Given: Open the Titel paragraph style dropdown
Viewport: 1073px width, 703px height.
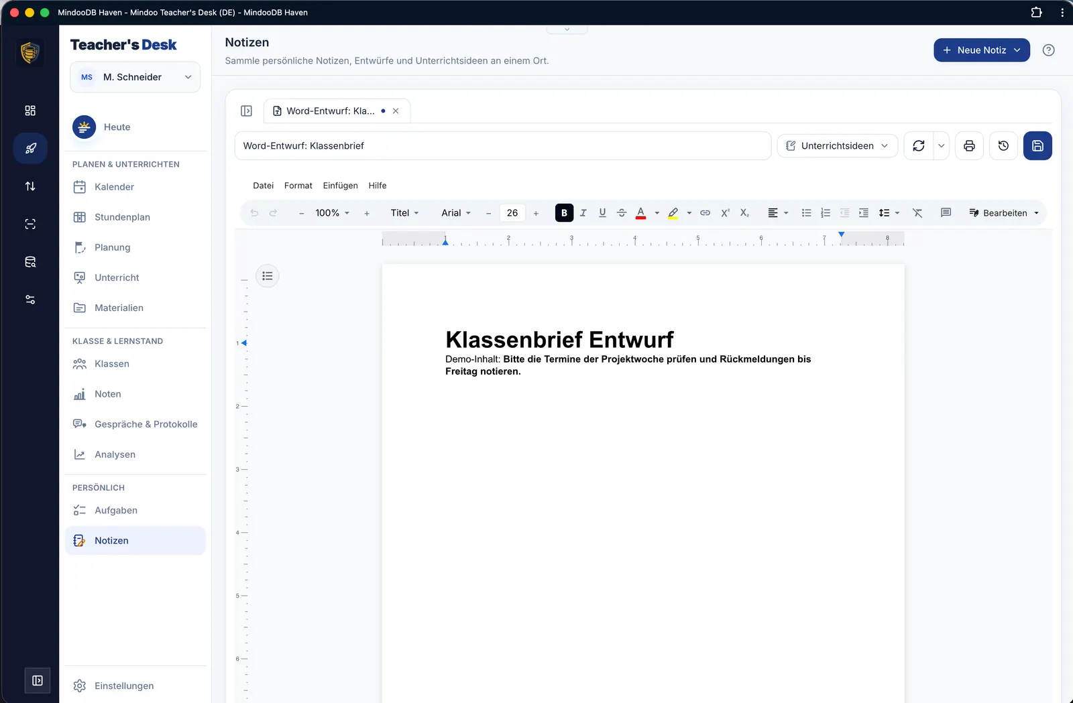Looking at the screenshot, I should [405, 213].
